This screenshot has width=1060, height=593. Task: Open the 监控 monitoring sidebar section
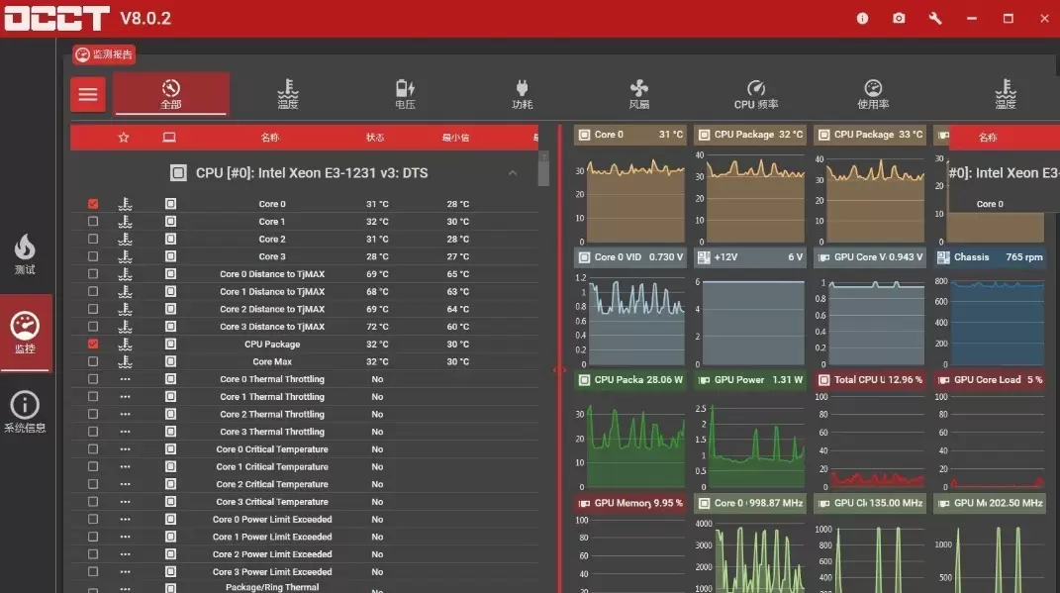pos(25,333)
